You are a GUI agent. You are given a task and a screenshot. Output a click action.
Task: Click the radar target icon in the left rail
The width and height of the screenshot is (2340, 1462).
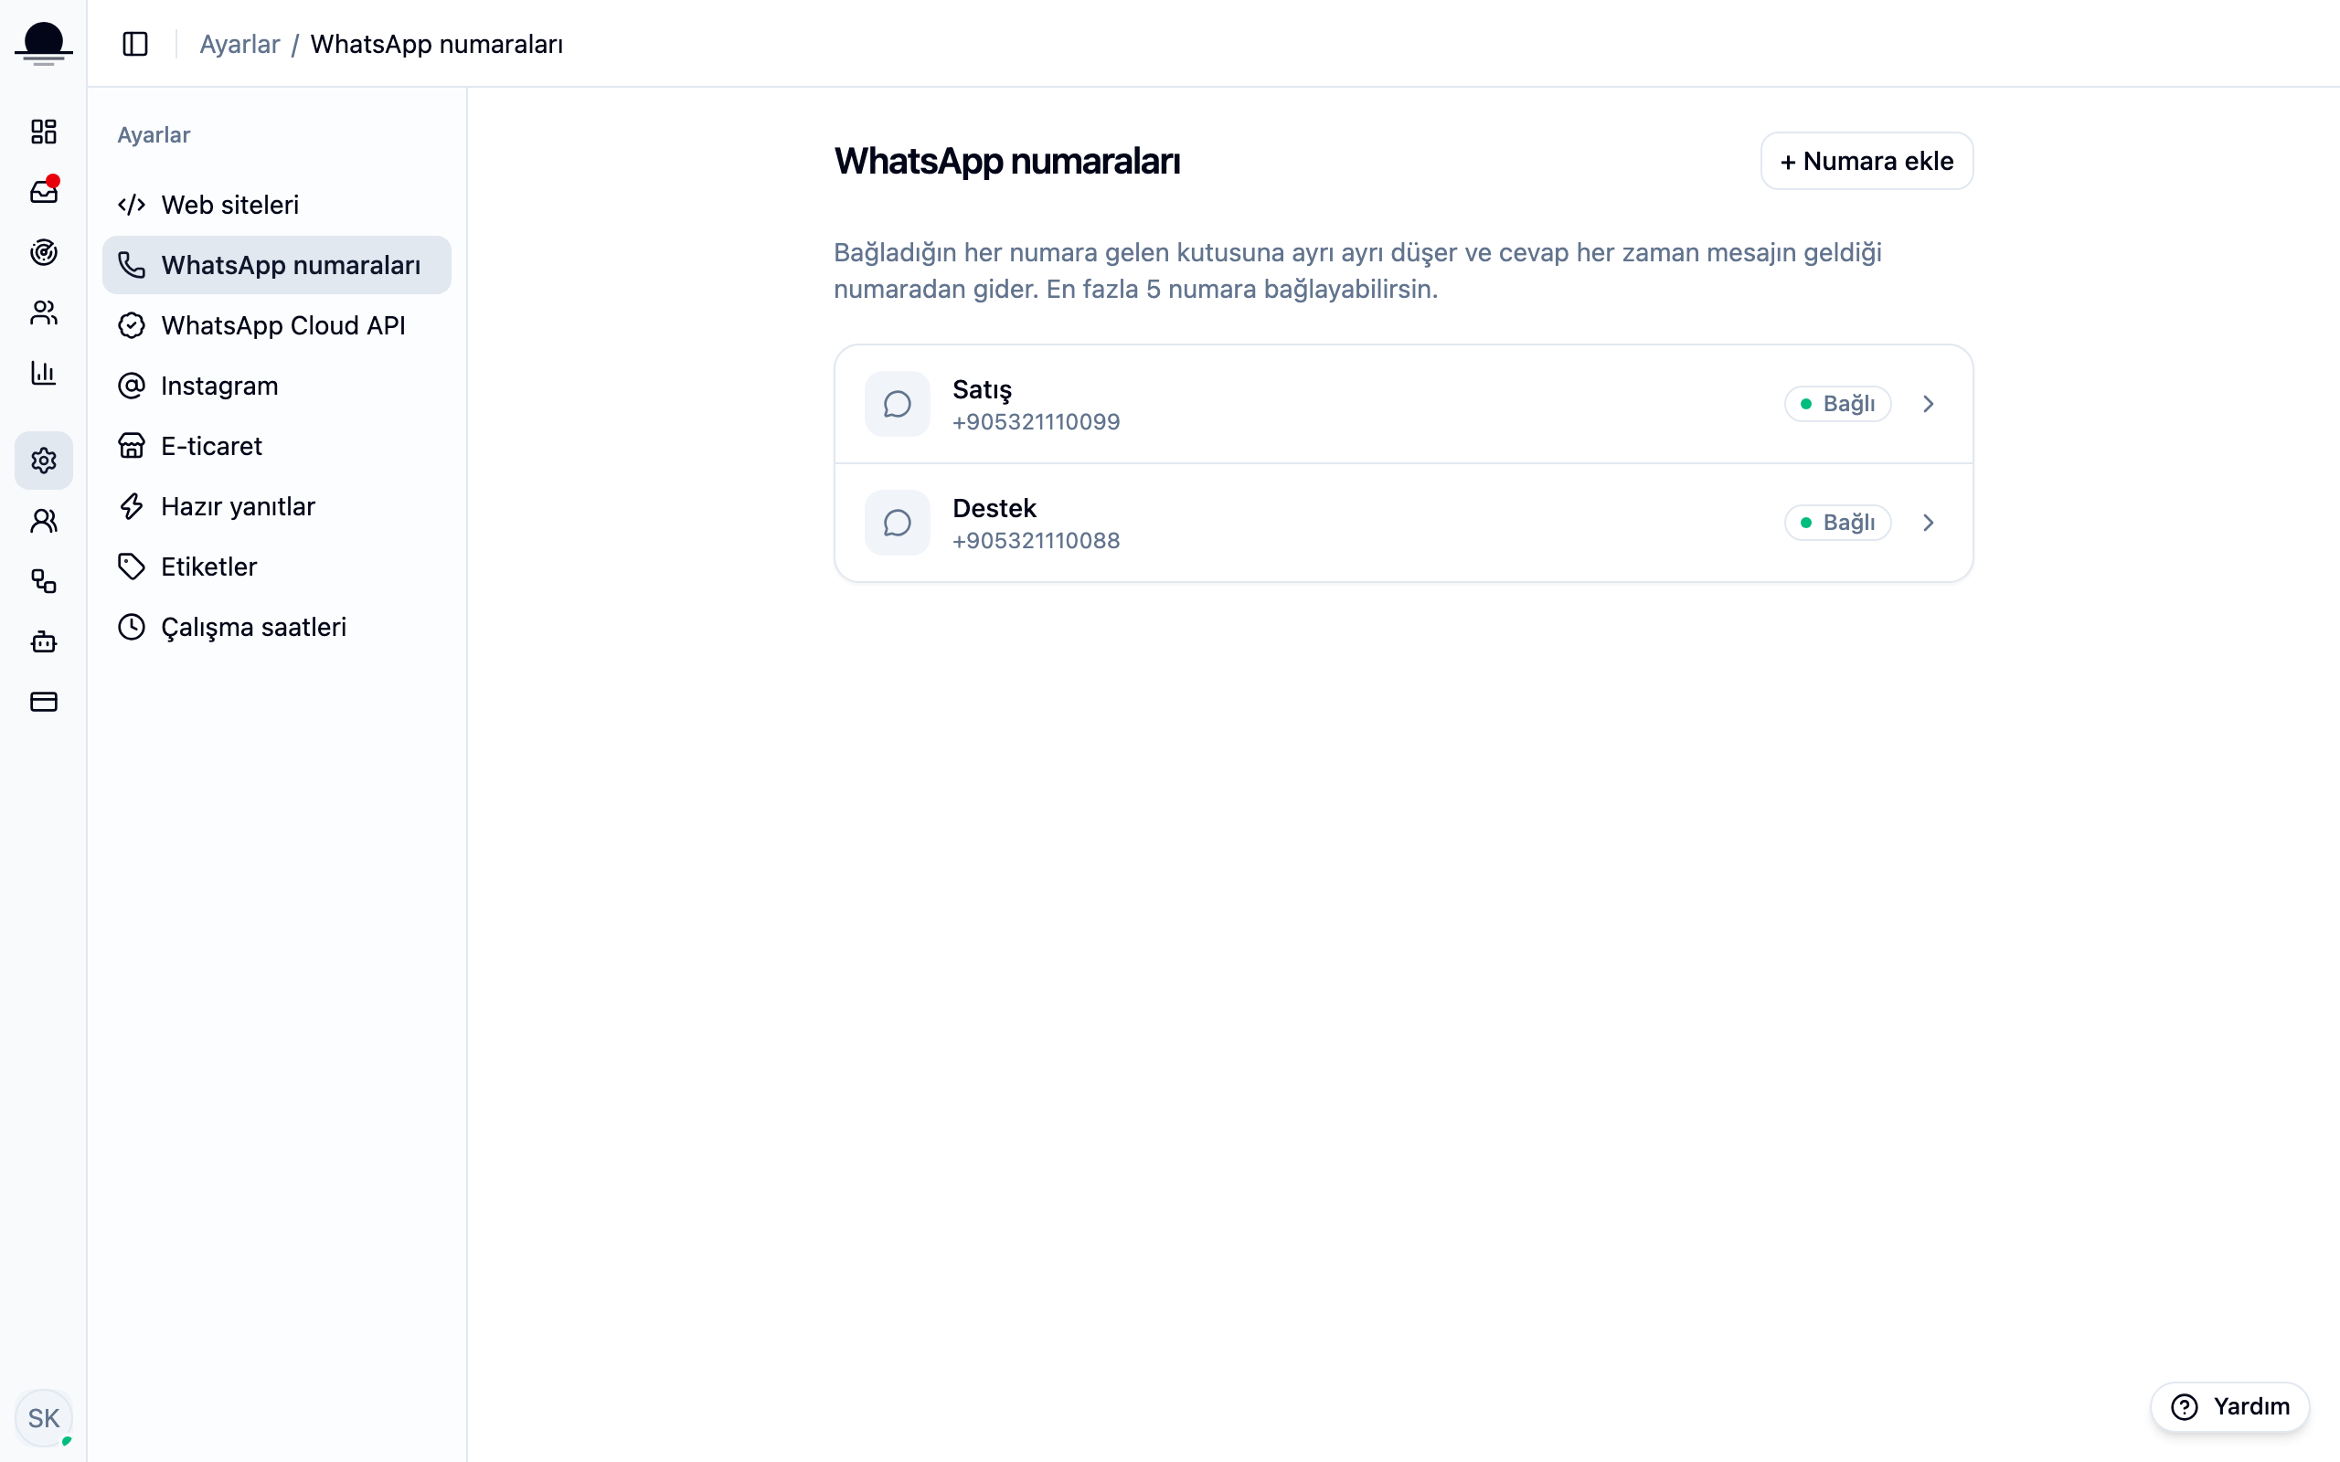[x=44, y=252]
